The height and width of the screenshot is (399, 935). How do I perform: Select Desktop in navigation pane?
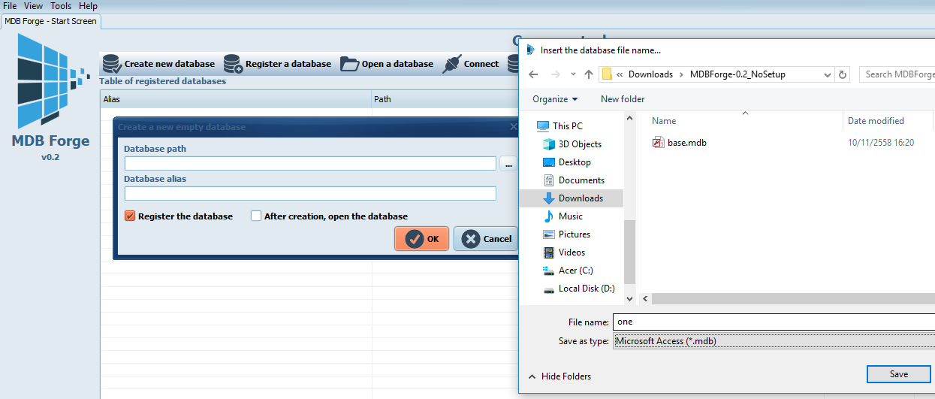575,162
